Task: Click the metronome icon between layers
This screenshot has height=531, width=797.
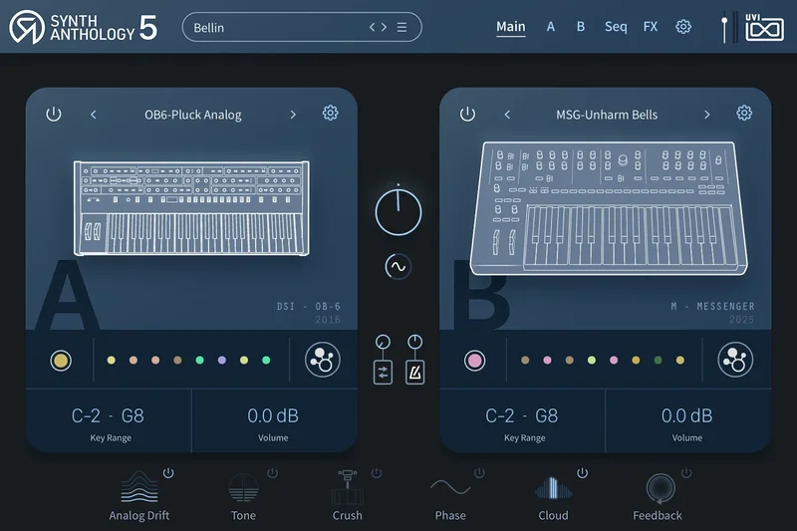Action: coord(414,373)
